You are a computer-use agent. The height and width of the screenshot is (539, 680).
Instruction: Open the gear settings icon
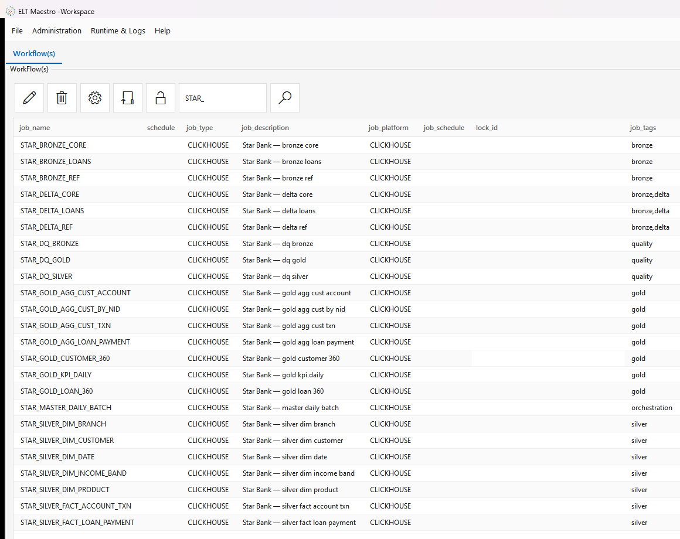pos(95,98)
